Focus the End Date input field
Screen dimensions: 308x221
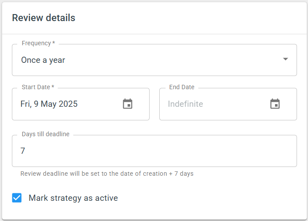(x=228, y=104)
